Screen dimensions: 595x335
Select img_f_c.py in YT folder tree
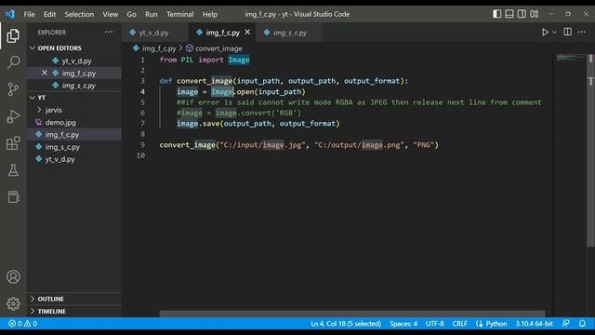point(62,134)
